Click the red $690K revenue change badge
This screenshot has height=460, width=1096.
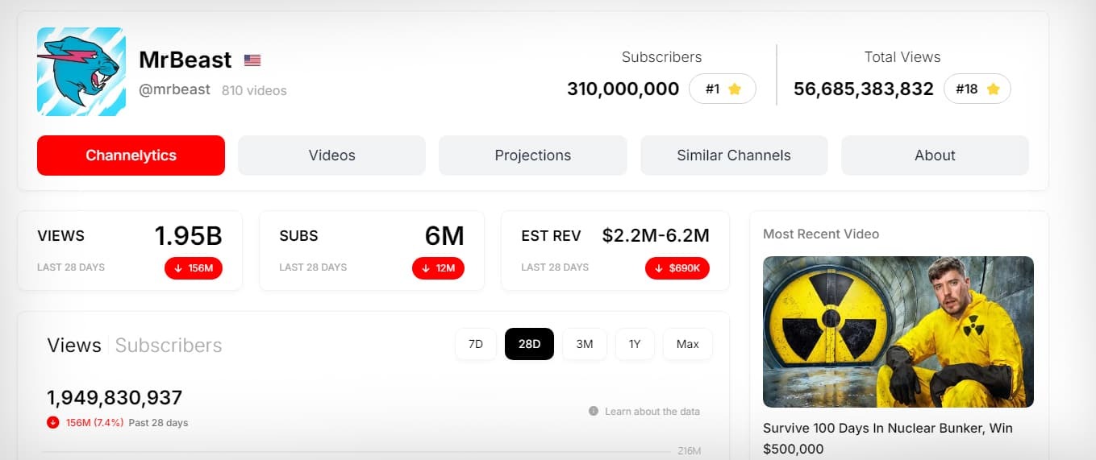tap(677, 267)
